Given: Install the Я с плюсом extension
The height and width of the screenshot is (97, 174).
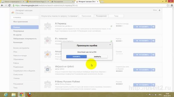Looking at the screenshot, I should (x=142, y=41).
